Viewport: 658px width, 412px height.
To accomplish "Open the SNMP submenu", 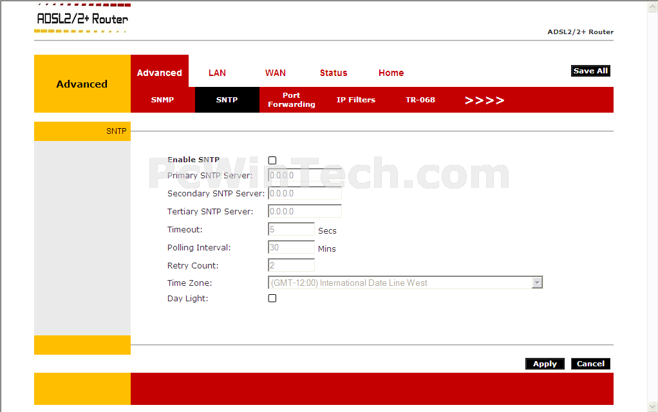I will pos(162,100).
